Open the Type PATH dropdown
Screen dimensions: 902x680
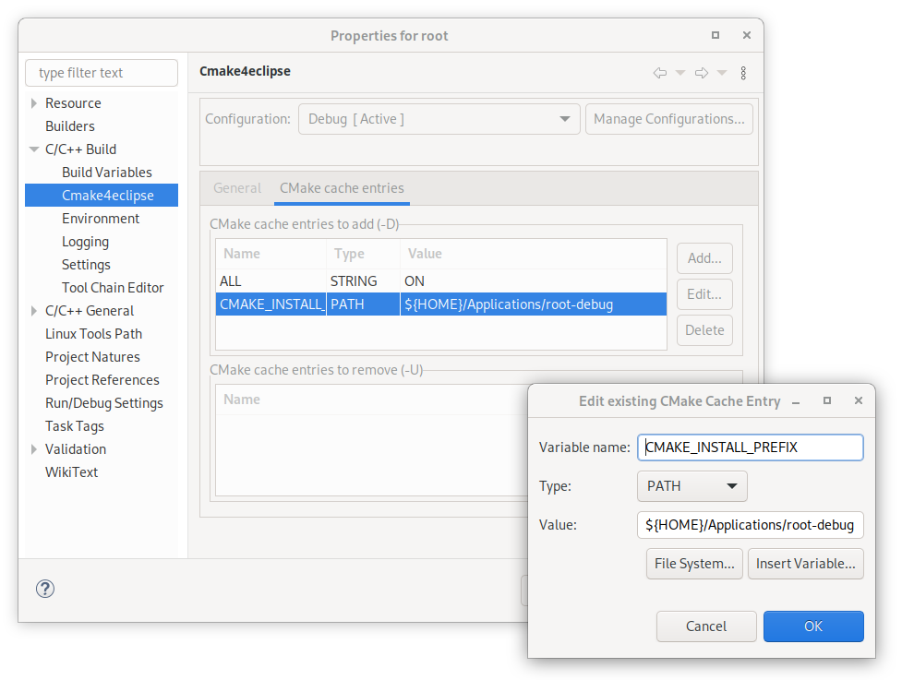click(x=692, y=486)
